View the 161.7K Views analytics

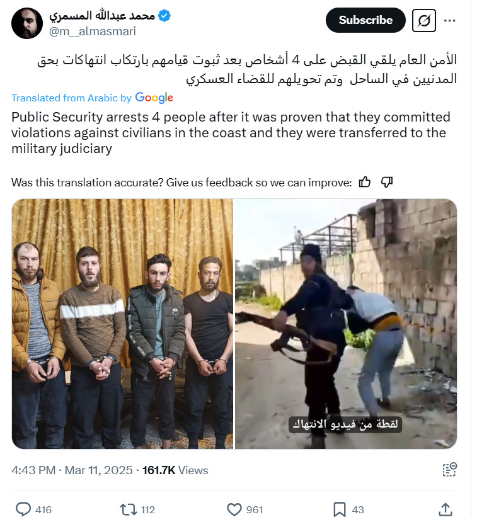pyautogui.click(x=175, y=470)
